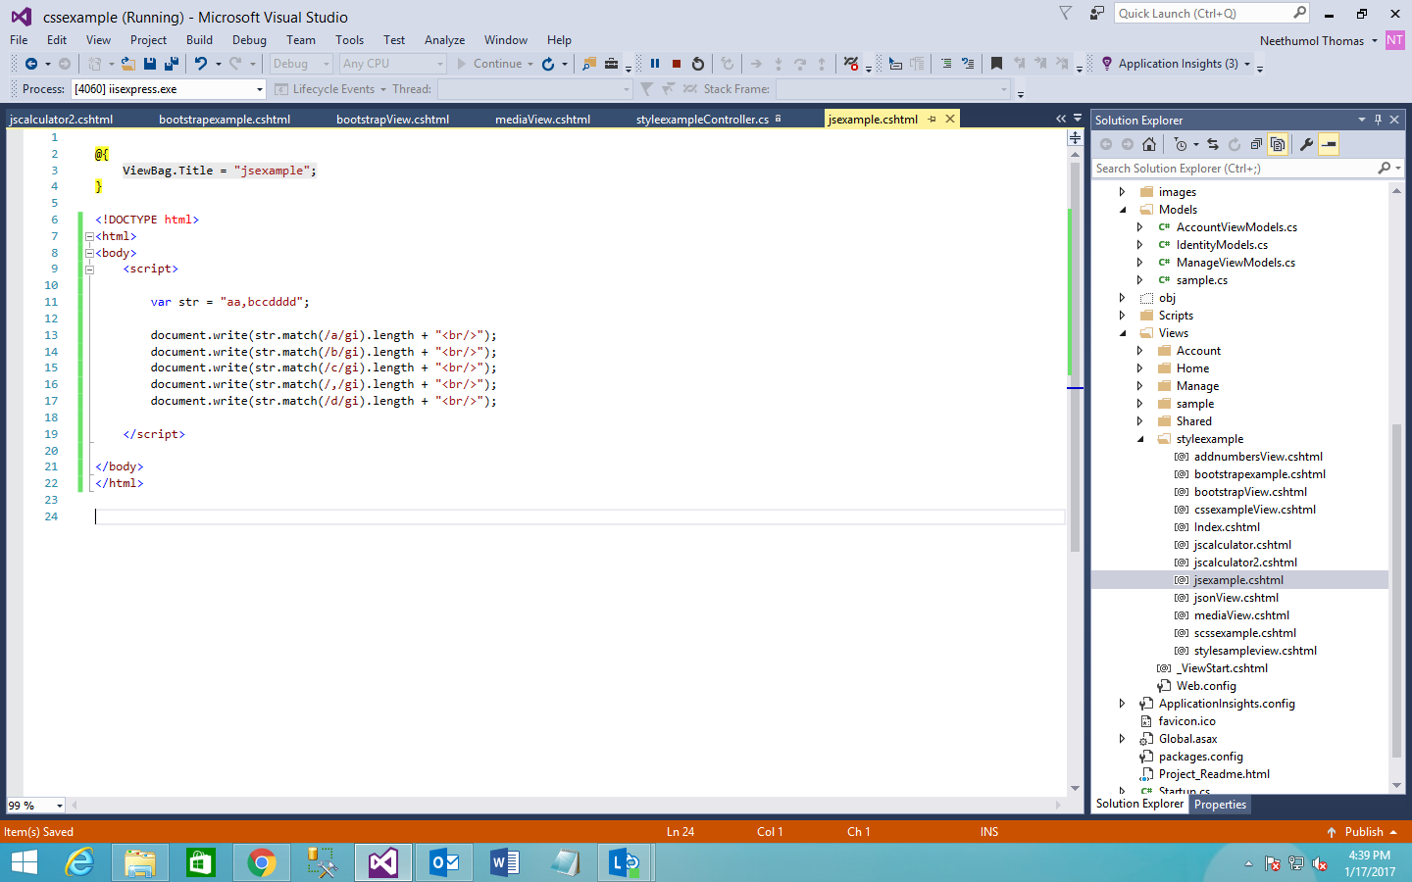The height and width of the screenshot is (882, 1412).
Task: Switch to the bootstrapView.cshtml tab
Action: click(392, 120)
